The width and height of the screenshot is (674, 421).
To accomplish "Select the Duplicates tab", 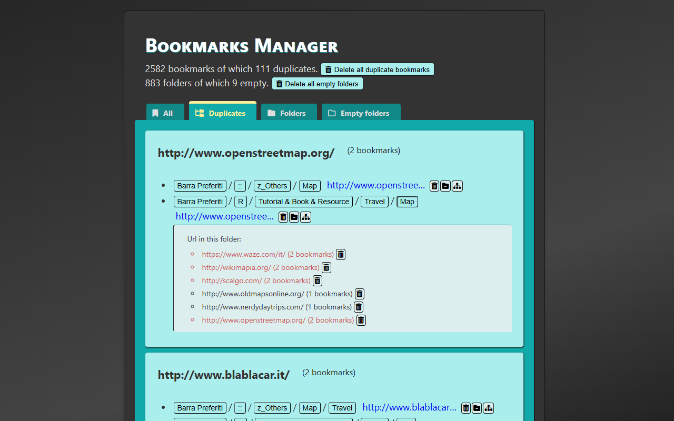I will point(223,112).
